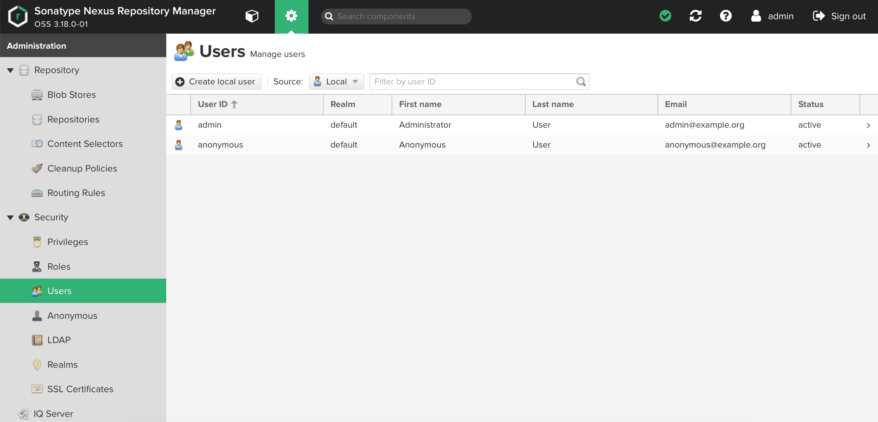Screen dimensions: 878x422
Task: Select the Roles menu item
Action: 58,266
